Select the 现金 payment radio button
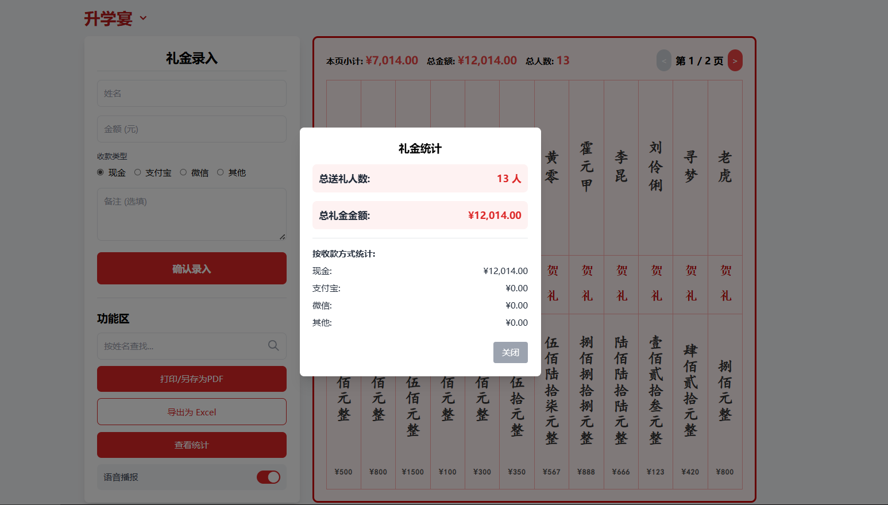 (101, 172)
